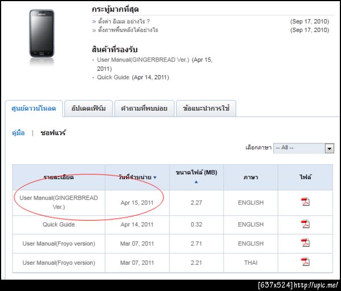The height and width of the screenshot is (291, 341).
Task: Click Quick Guide cell in table
Action: coord(59,225)
